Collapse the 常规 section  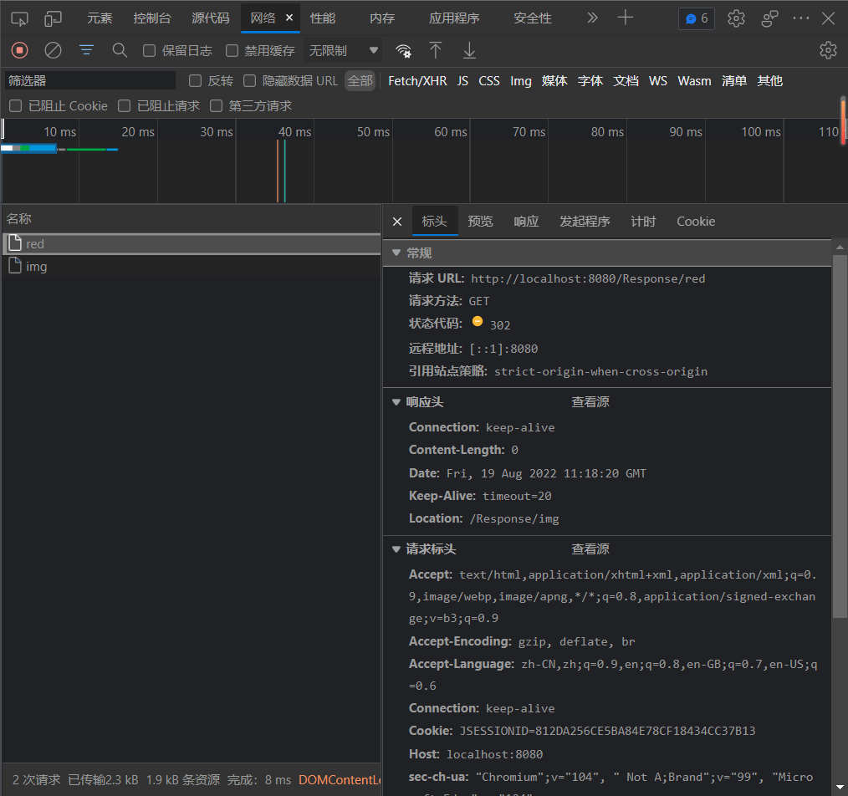click(396, 253)
